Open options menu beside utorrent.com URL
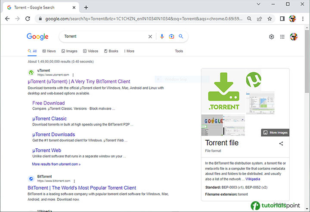 click(x=73, y=75)
